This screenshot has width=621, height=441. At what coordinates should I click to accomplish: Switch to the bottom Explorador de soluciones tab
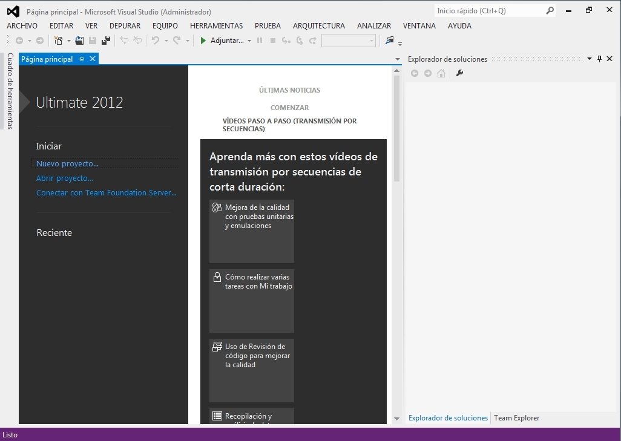click(x=448, y=417)
